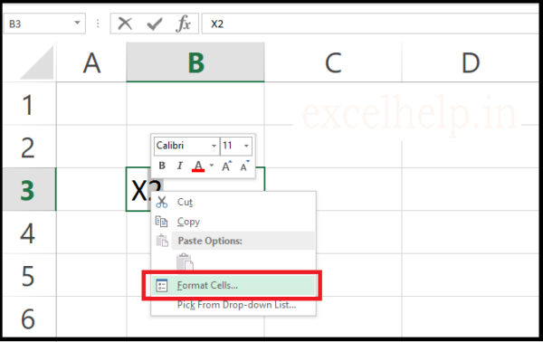543x342 pixels.
Task: Open the font color dropdown arrow
Action: pos(211,166)
